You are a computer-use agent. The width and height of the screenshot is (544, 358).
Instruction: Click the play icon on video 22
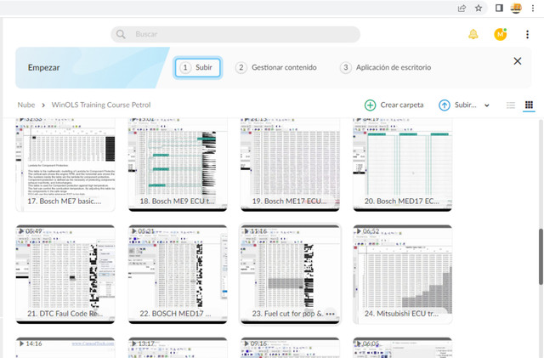point(134,231)
